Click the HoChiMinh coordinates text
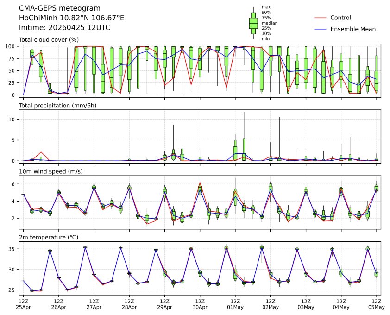The height and width of the screenshot is (315, 390). (71, 18)
